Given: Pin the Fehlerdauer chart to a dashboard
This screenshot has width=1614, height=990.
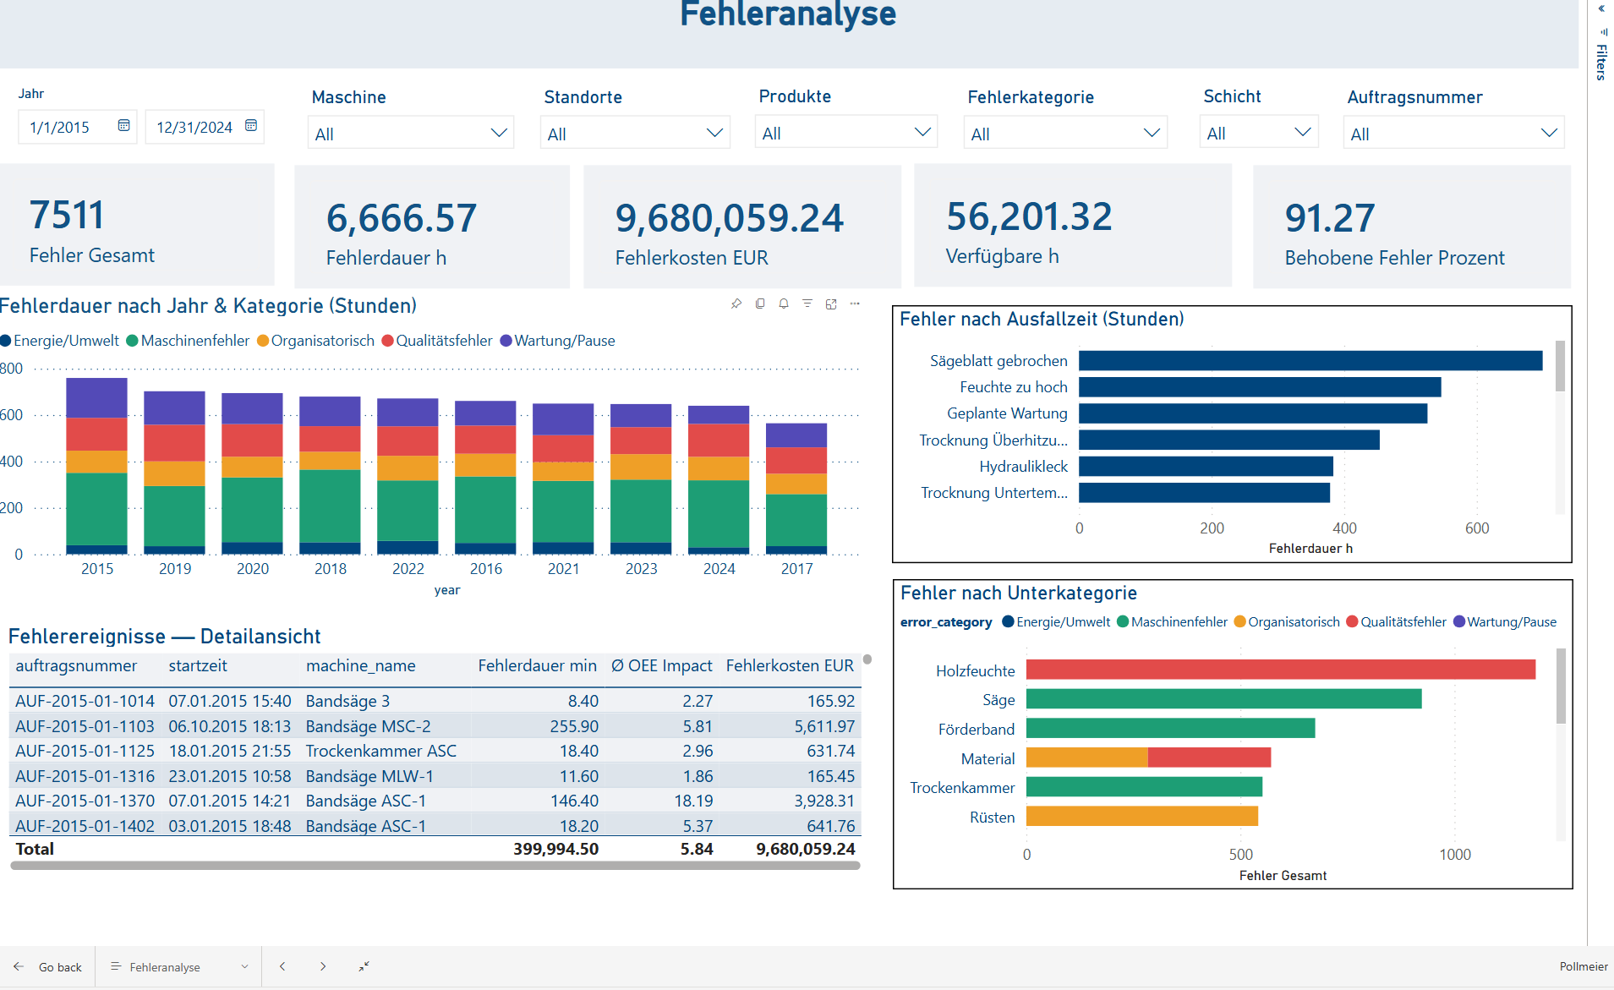Looking at the screenshot, I should [x=736, y=304].
